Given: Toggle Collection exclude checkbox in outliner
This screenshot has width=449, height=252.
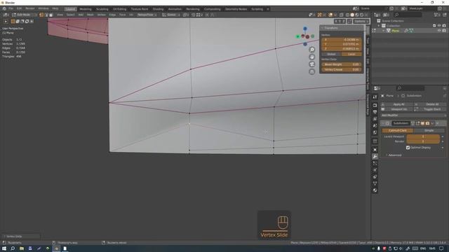Looking at the screenshot, I should [434, 26].
